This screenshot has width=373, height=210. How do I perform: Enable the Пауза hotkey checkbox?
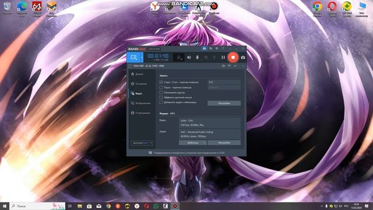(x=161, y=87)
